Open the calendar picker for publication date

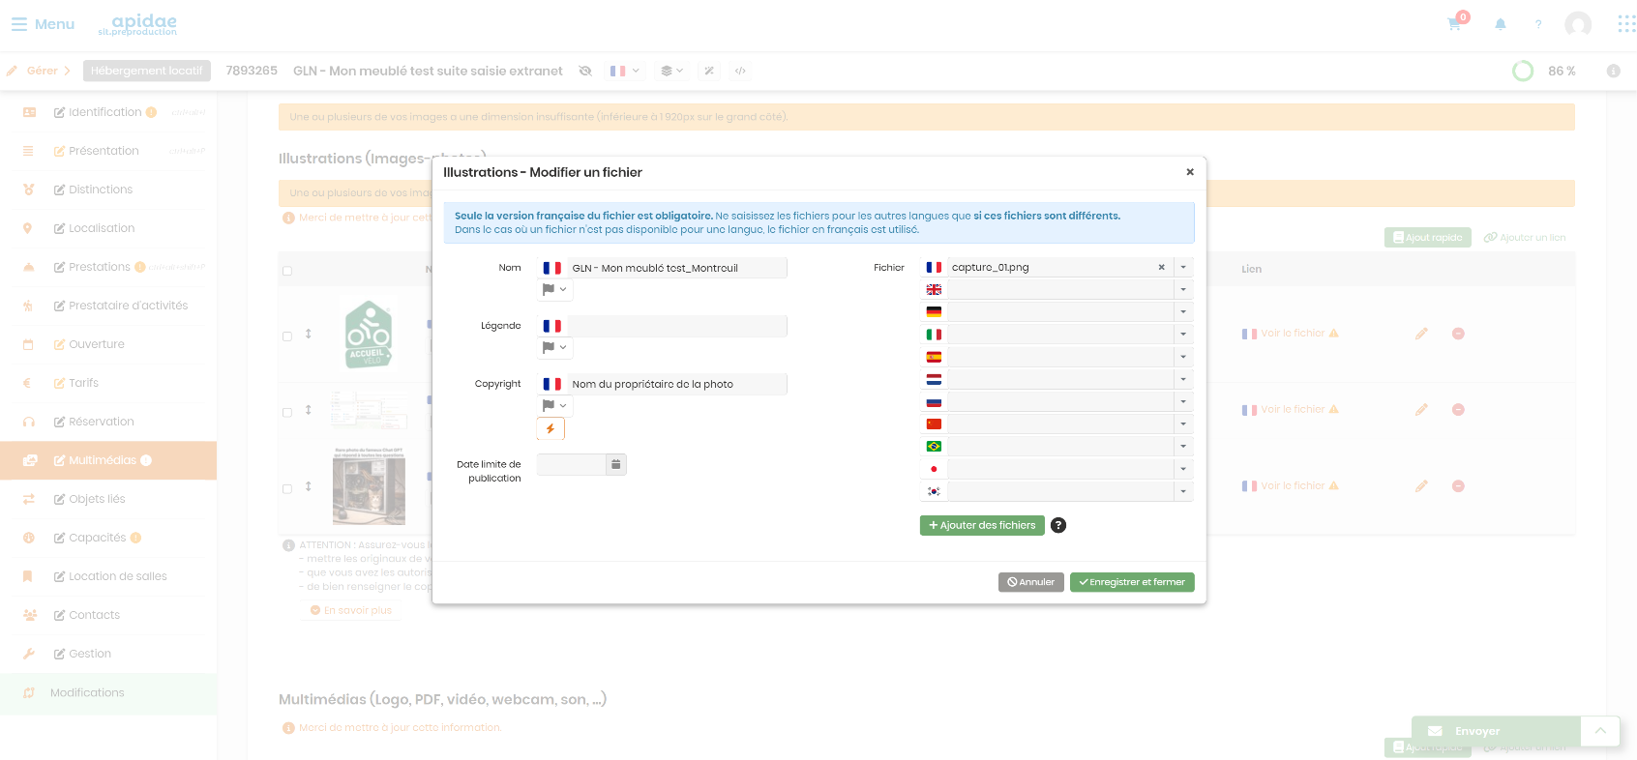pyautogui.click(x=615, y=464)
